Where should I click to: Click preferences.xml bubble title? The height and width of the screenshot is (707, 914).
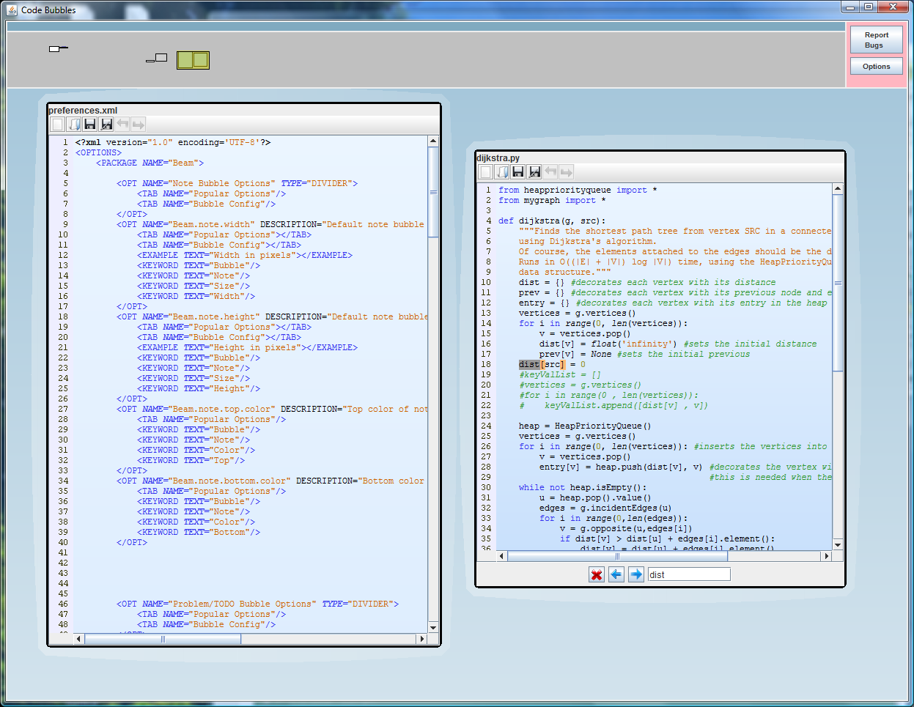(83, 111)
